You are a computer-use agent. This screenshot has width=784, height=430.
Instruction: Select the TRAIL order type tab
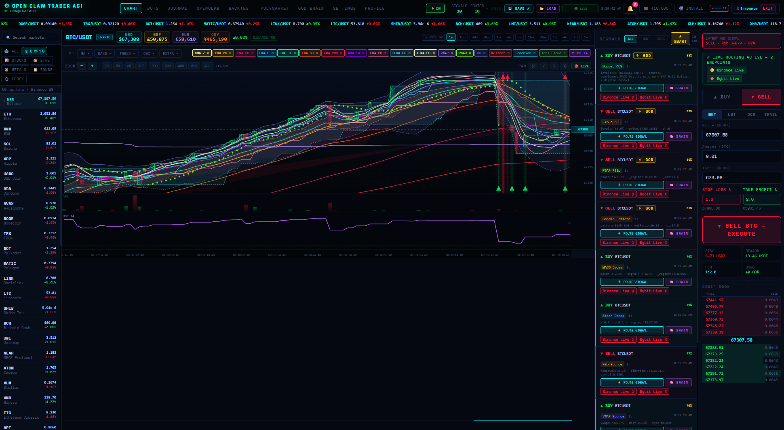771,115
